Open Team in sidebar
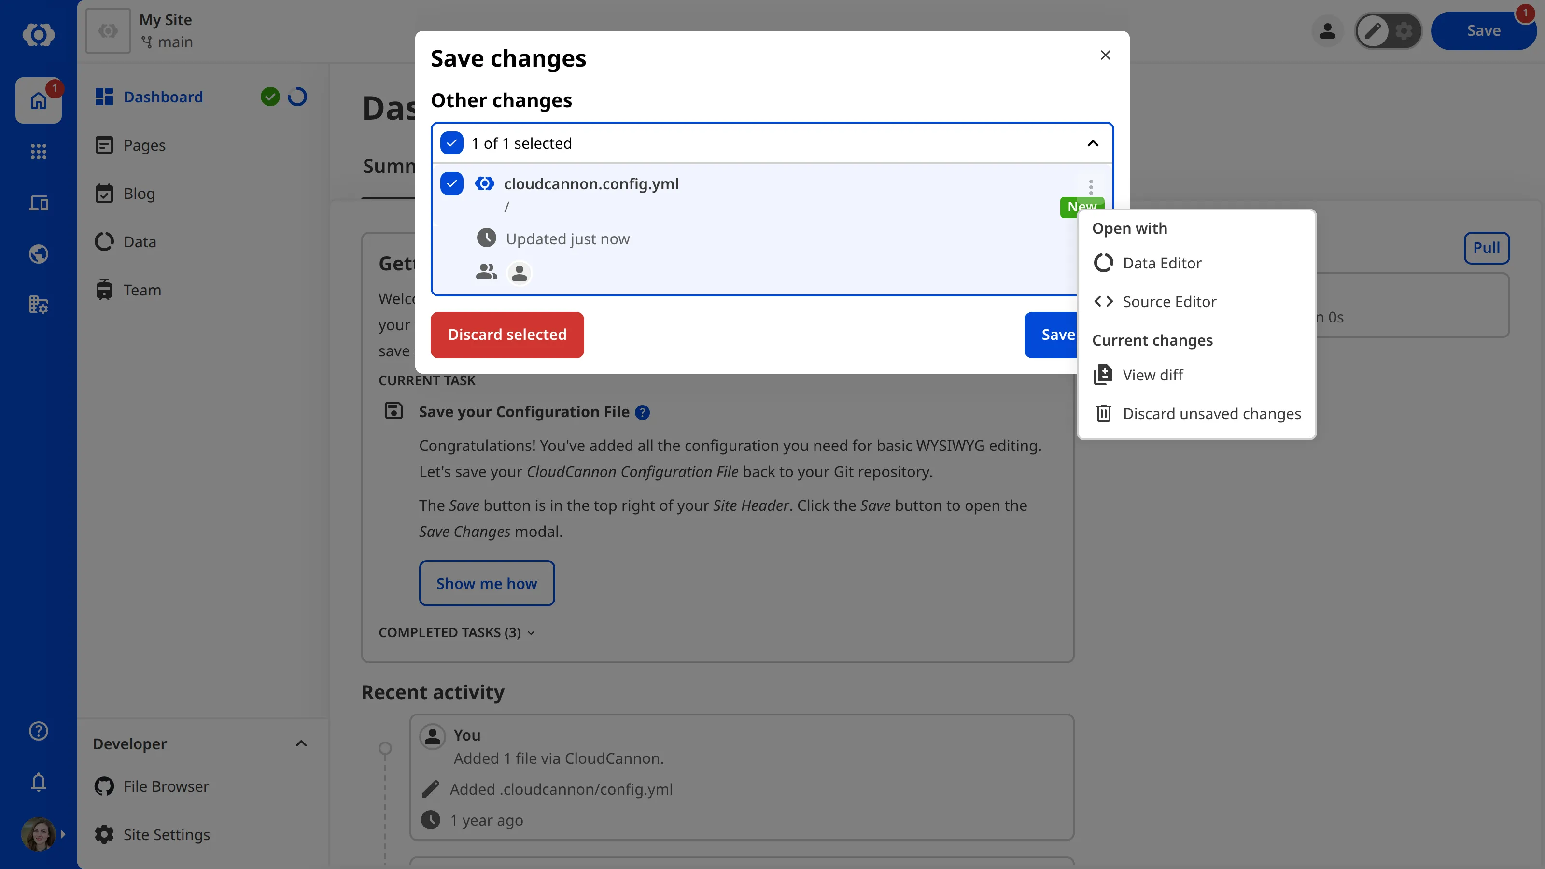Screen dimensions: 1545x869 (142, 290)
